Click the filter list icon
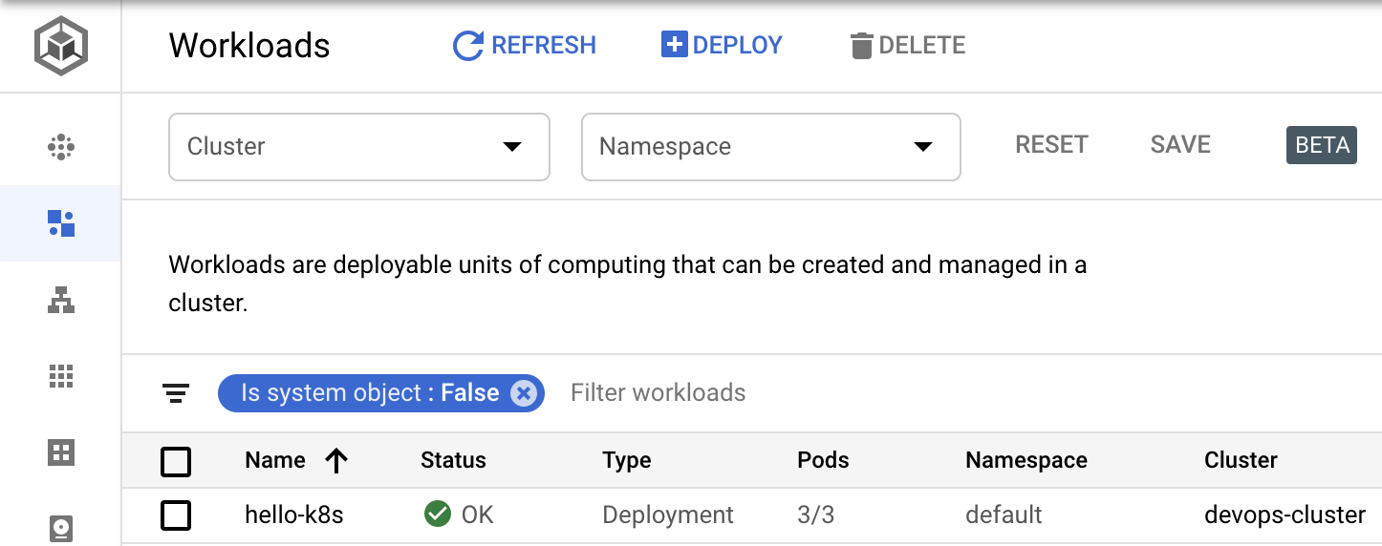Viewport: 1382px width, 546px height. [176, 393]
